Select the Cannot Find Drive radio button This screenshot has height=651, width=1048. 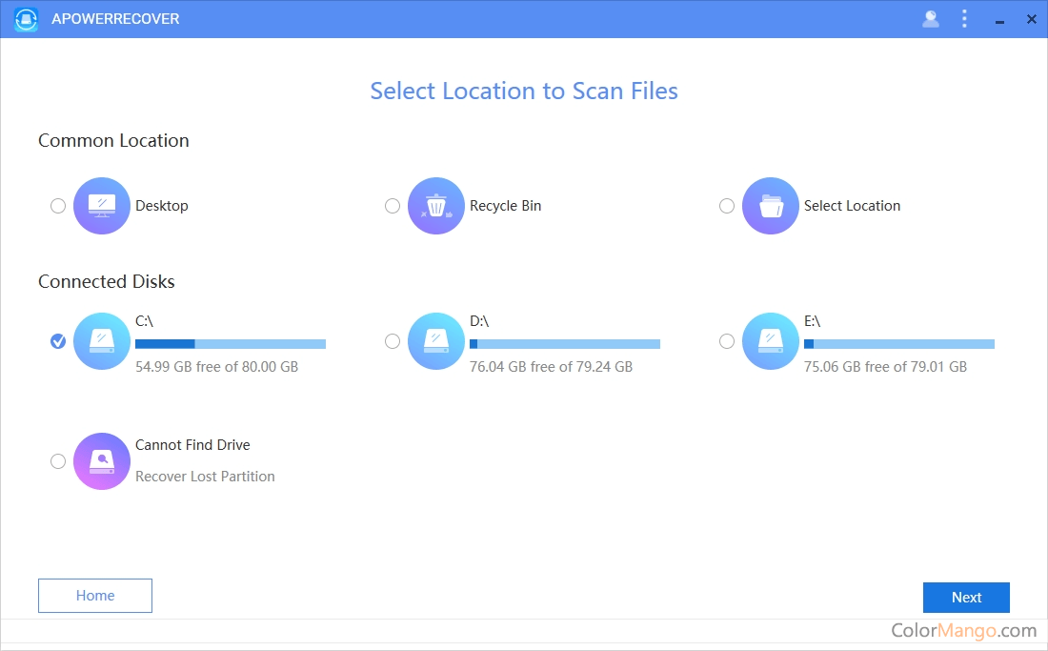[58, 461]
